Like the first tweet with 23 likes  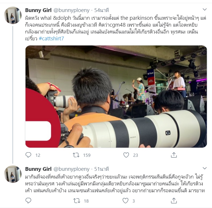pyautogui.click(x=126, y=155)
